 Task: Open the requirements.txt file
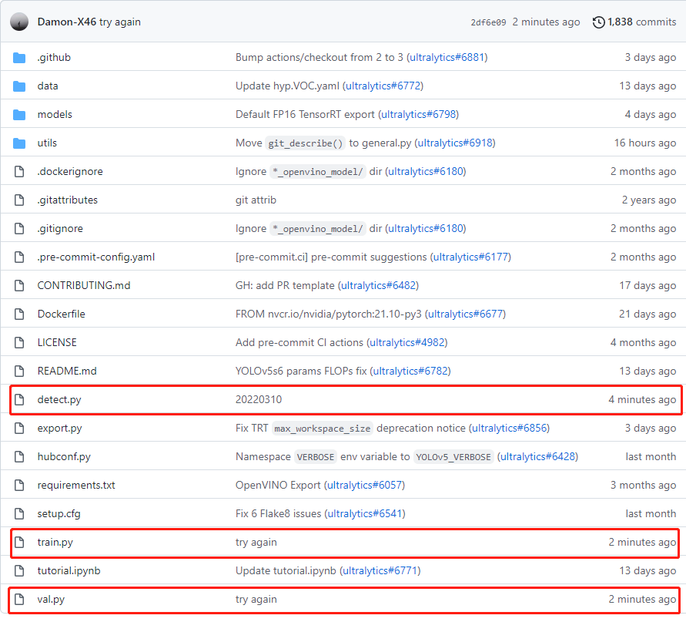tap(76, 485)
